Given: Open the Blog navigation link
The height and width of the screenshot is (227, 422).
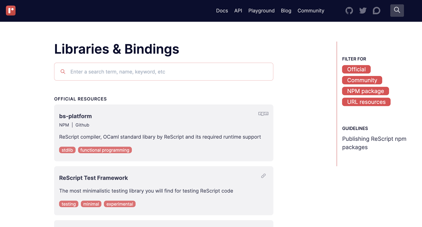Looking at the screenshot, I should tap(286, 11).
